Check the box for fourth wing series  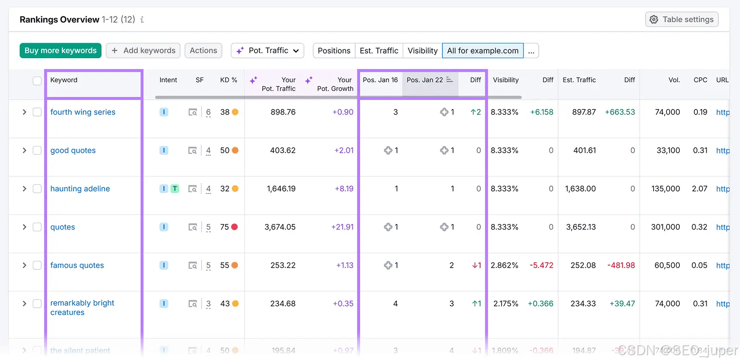coord(37,112)
